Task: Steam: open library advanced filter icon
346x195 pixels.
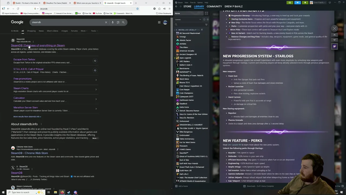Action: pyautogui.click(x=206, y=25)
